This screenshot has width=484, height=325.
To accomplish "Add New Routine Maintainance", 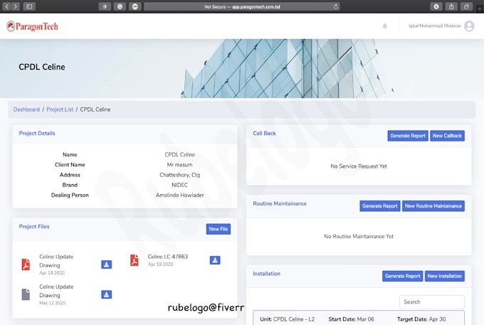I will pyautogui.click(x=433, y=206).
